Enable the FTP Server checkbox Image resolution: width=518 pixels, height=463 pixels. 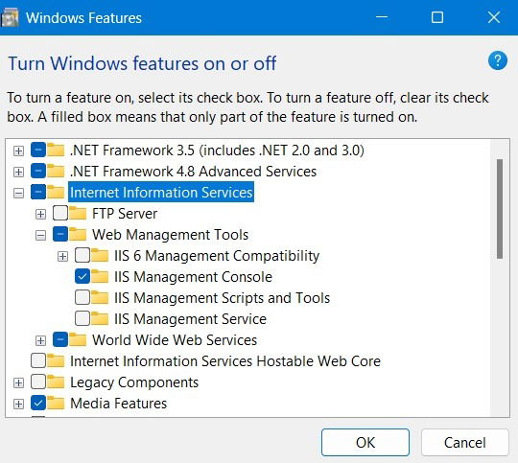(x=60, y=214)
